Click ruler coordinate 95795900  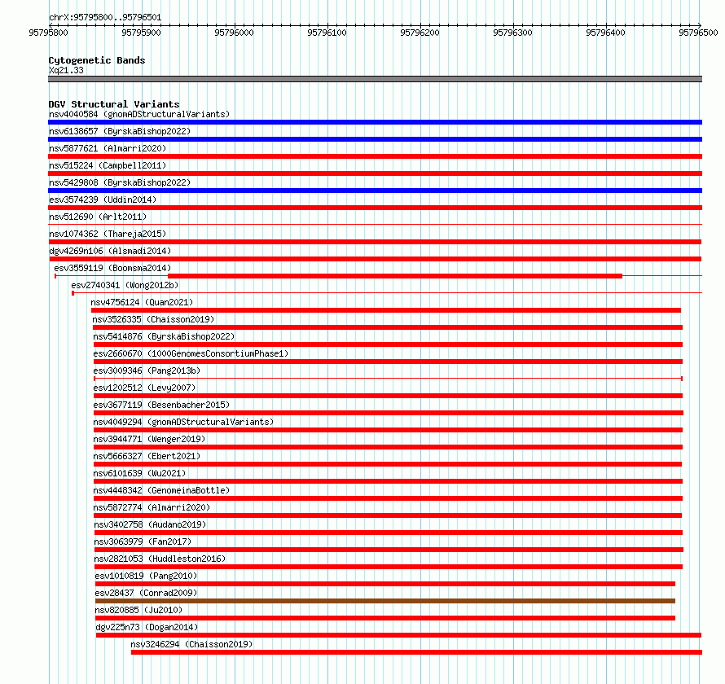(x=142, y=33)
